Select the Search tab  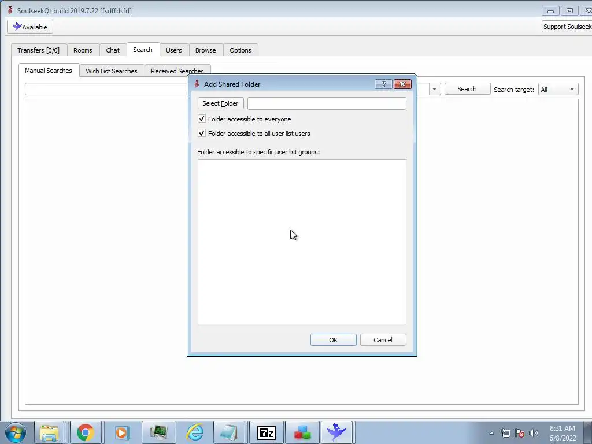[x=143, y=50]
